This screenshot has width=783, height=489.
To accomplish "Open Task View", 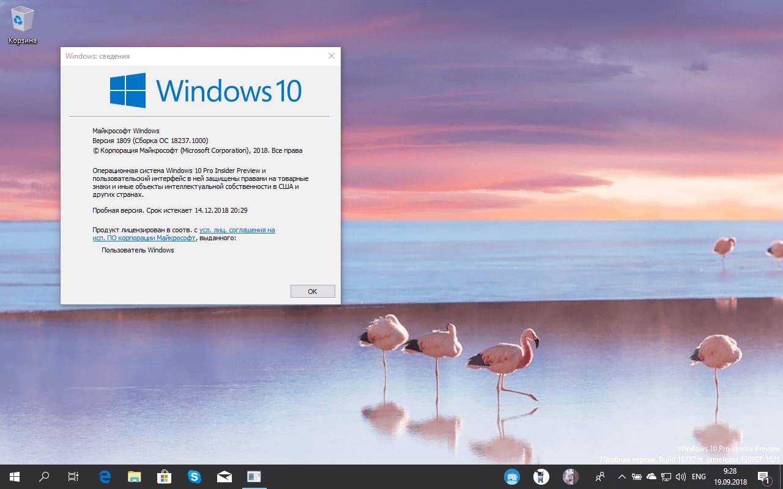I will pos(73,477).
